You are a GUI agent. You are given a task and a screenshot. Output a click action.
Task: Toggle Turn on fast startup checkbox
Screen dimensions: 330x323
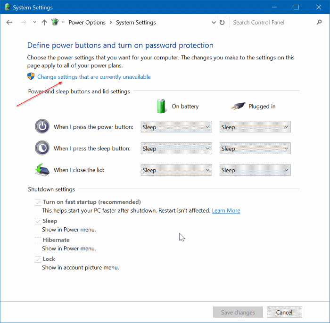click(x=38, y=202)
